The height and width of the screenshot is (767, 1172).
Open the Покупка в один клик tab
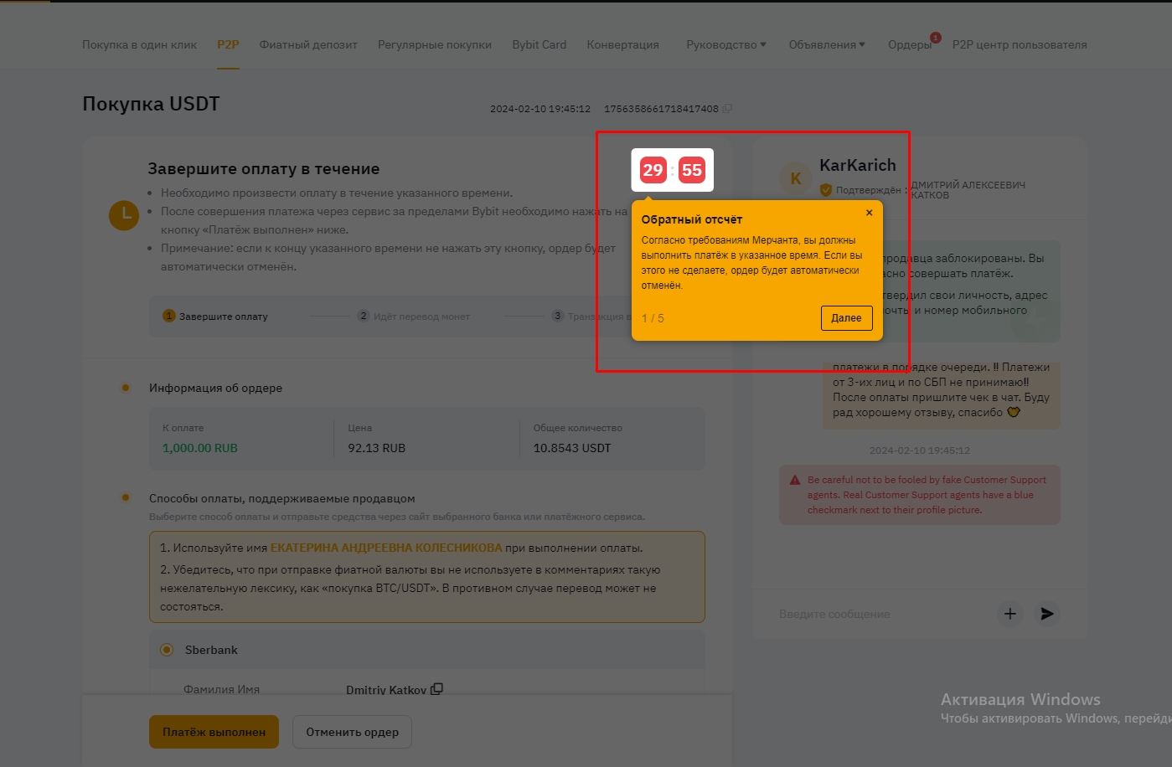[x=139, y=44]
